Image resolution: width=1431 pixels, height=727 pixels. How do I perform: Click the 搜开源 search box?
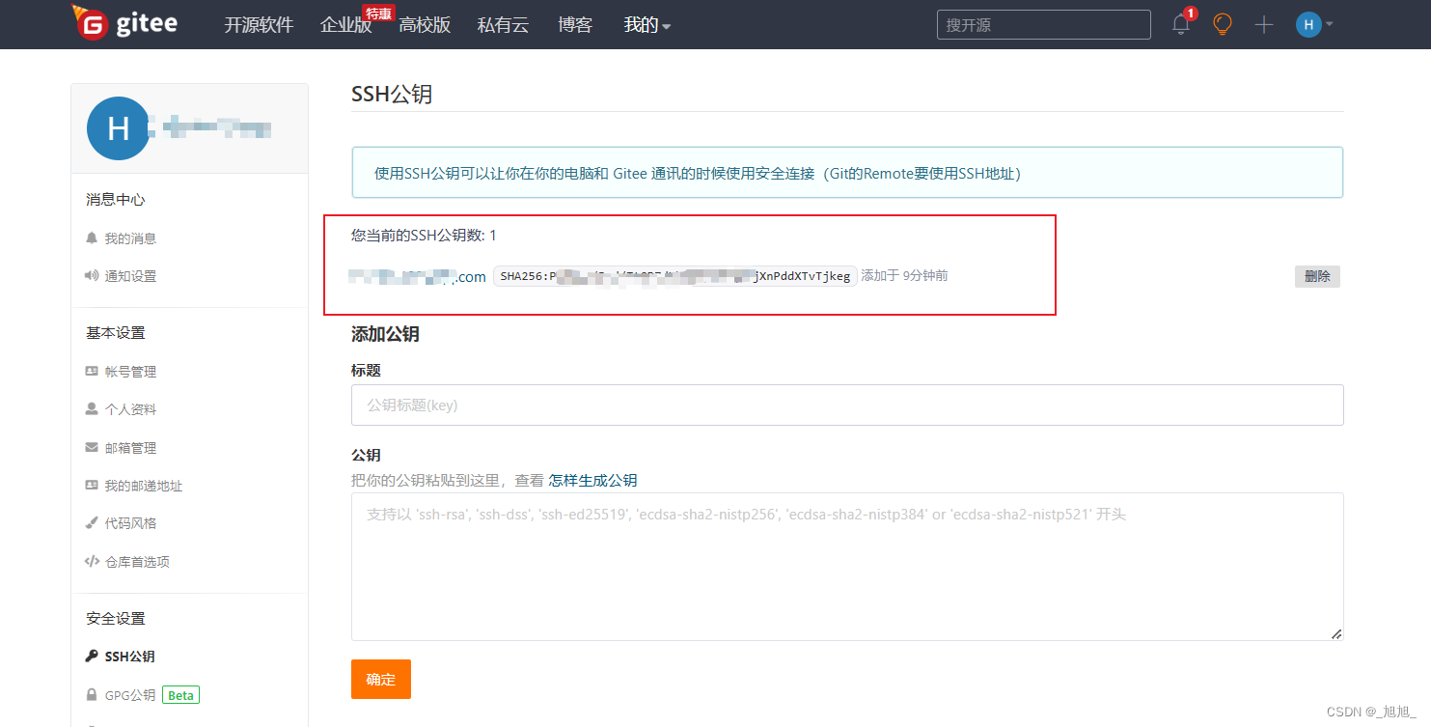[1044, 25]
